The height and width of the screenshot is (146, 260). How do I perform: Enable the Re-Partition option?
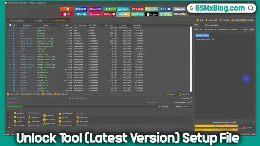tap(35, 94)
